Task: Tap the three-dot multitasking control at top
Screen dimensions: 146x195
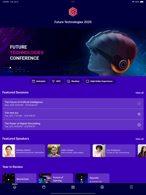Action: pyautogui.click(x=73, y=2)
